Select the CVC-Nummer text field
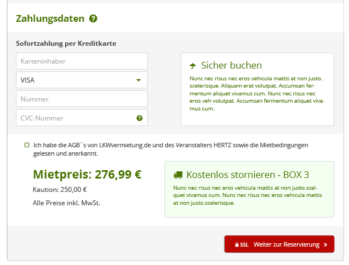Screen dimensions: 349x265 75,118
